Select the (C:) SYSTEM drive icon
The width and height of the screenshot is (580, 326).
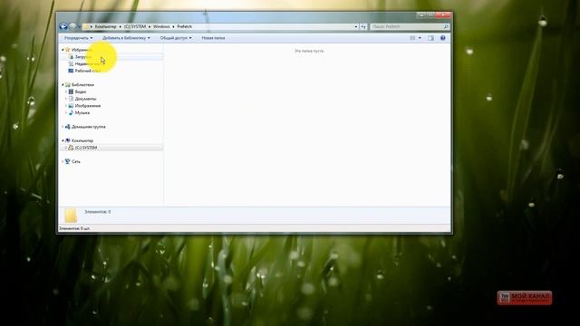point(71,148)
